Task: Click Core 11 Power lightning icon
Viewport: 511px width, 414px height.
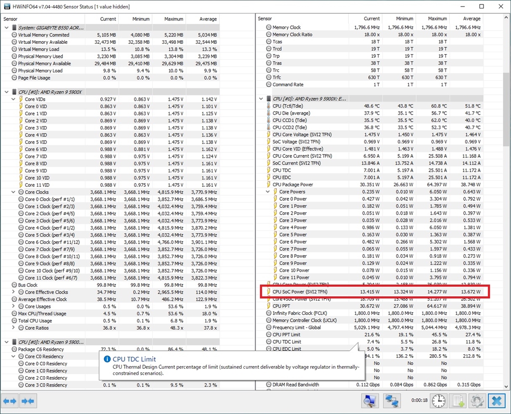Action: pos(275,277)
